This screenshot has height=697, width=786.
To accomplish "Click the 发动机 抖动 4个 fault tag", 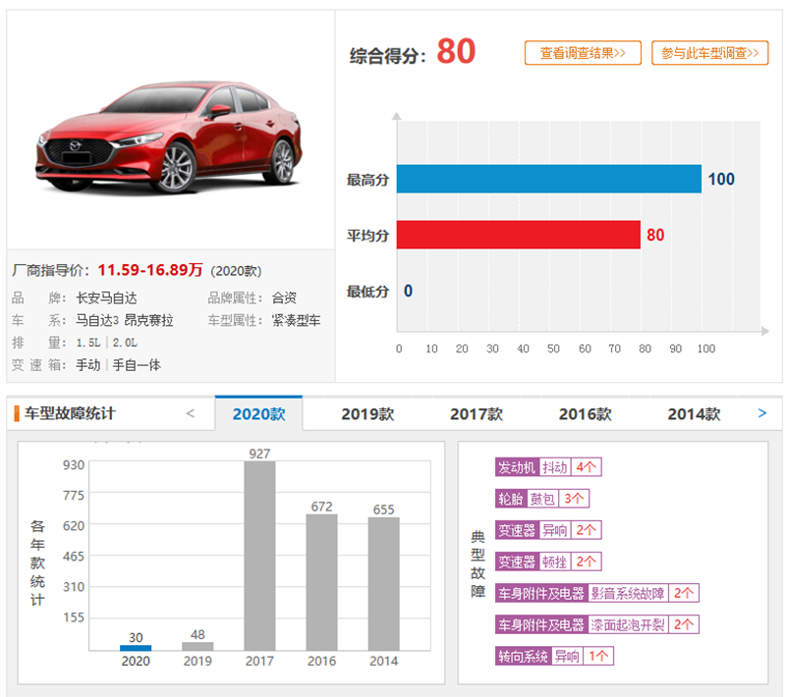I will (548, 467).
